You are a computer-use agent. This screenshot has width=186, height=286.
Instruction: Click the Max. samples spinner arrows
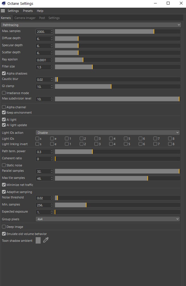(52, 31)
